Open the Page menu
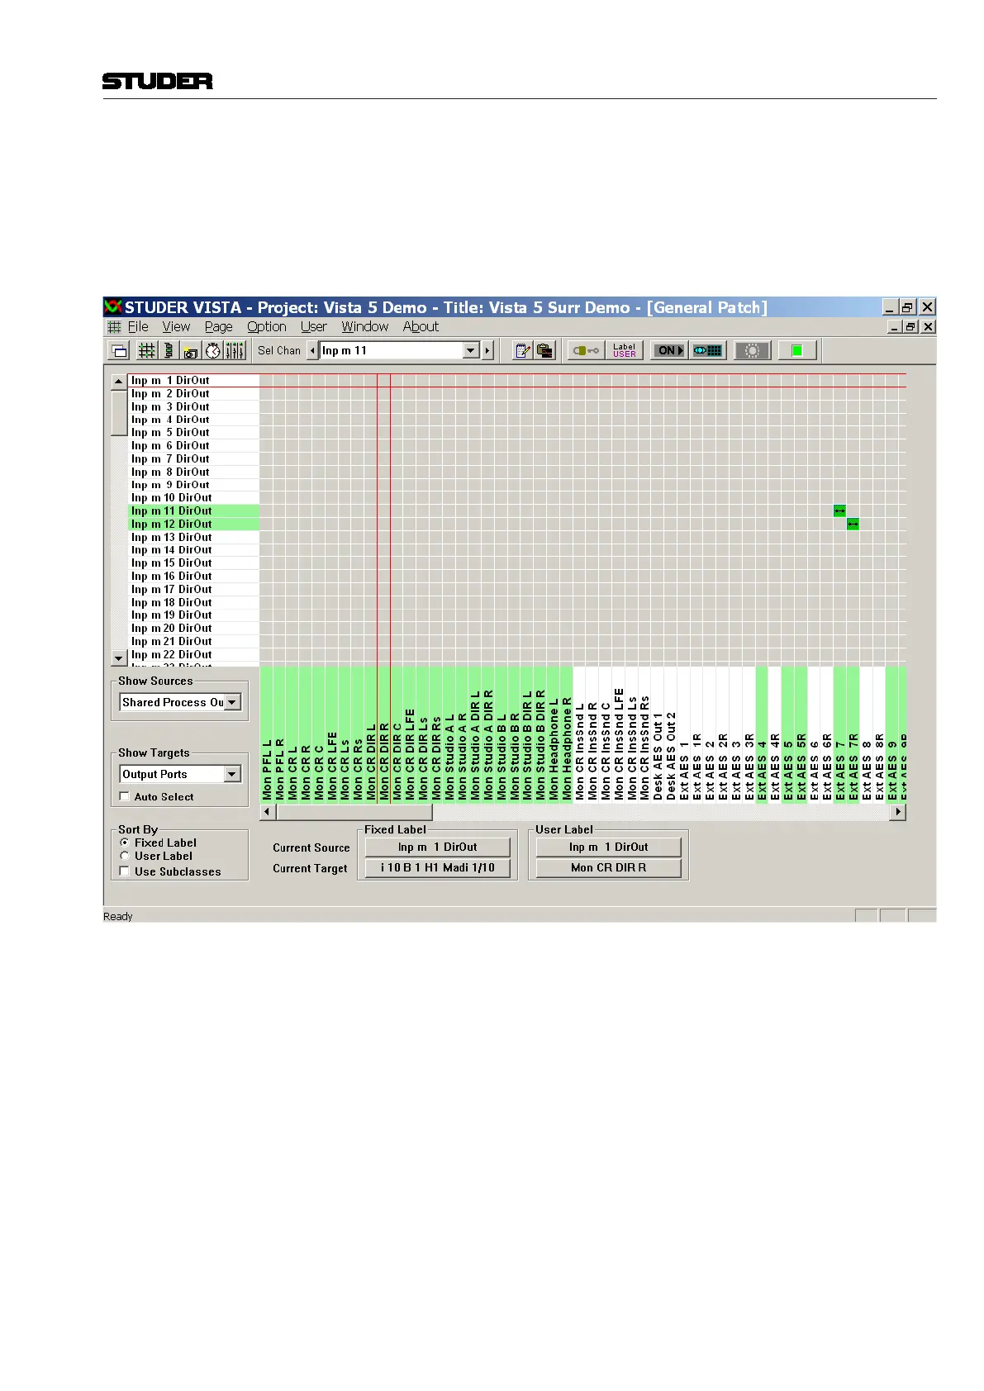 point(219,327)
